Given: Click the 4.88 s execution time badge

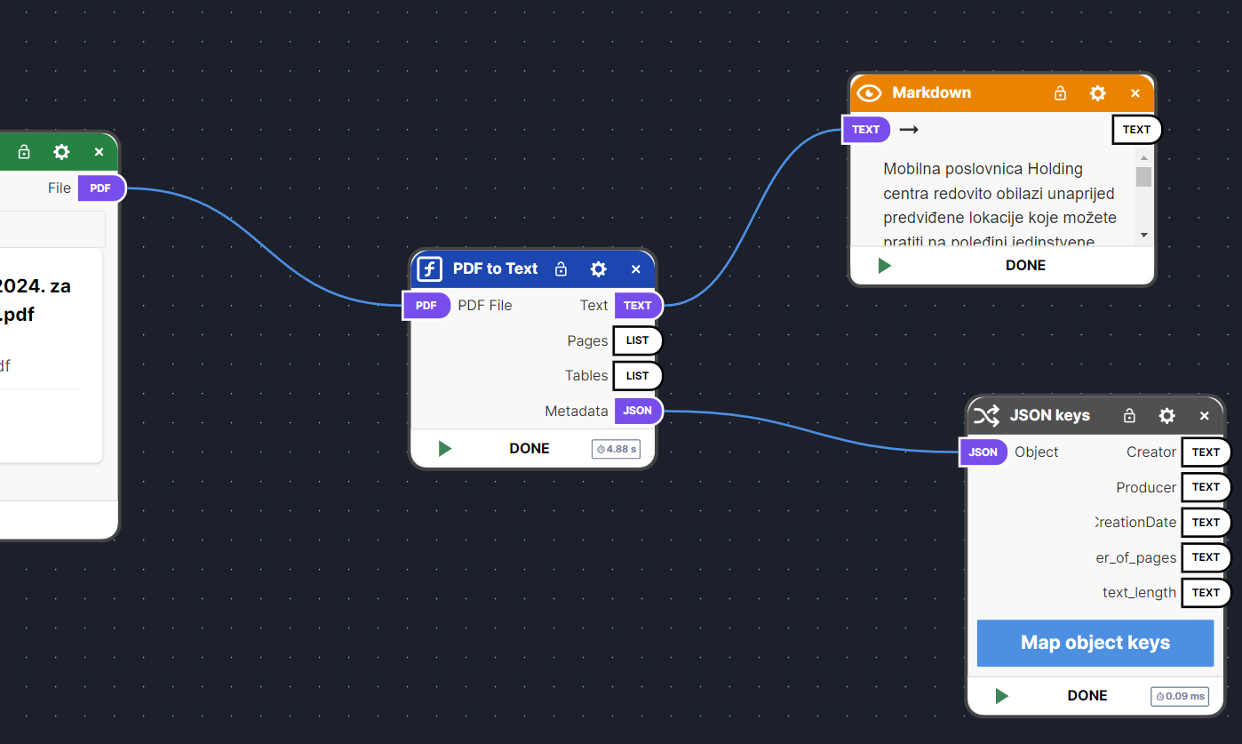Looking at the screenshot, I should coord(616,448).
